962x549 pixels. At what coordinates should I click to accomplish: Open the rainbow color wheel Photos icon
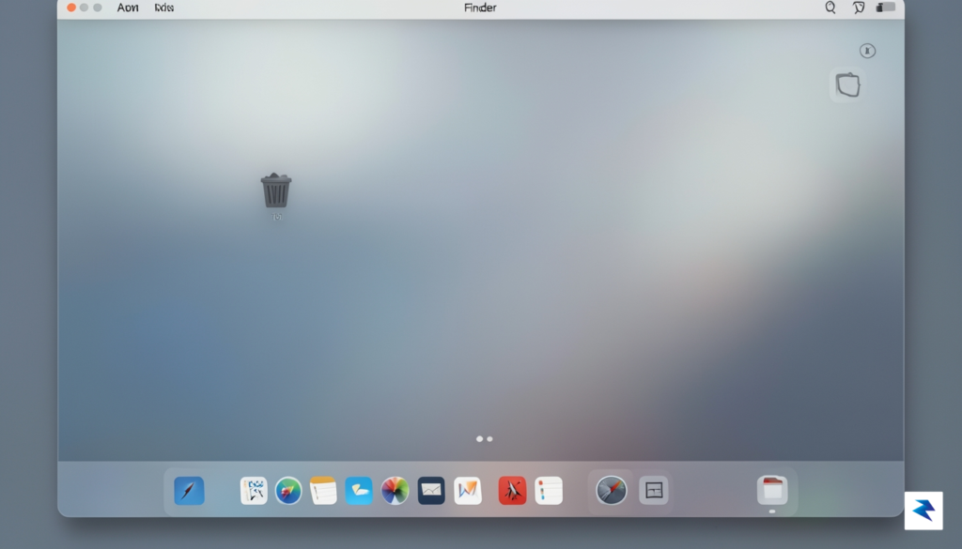point(396,491)
